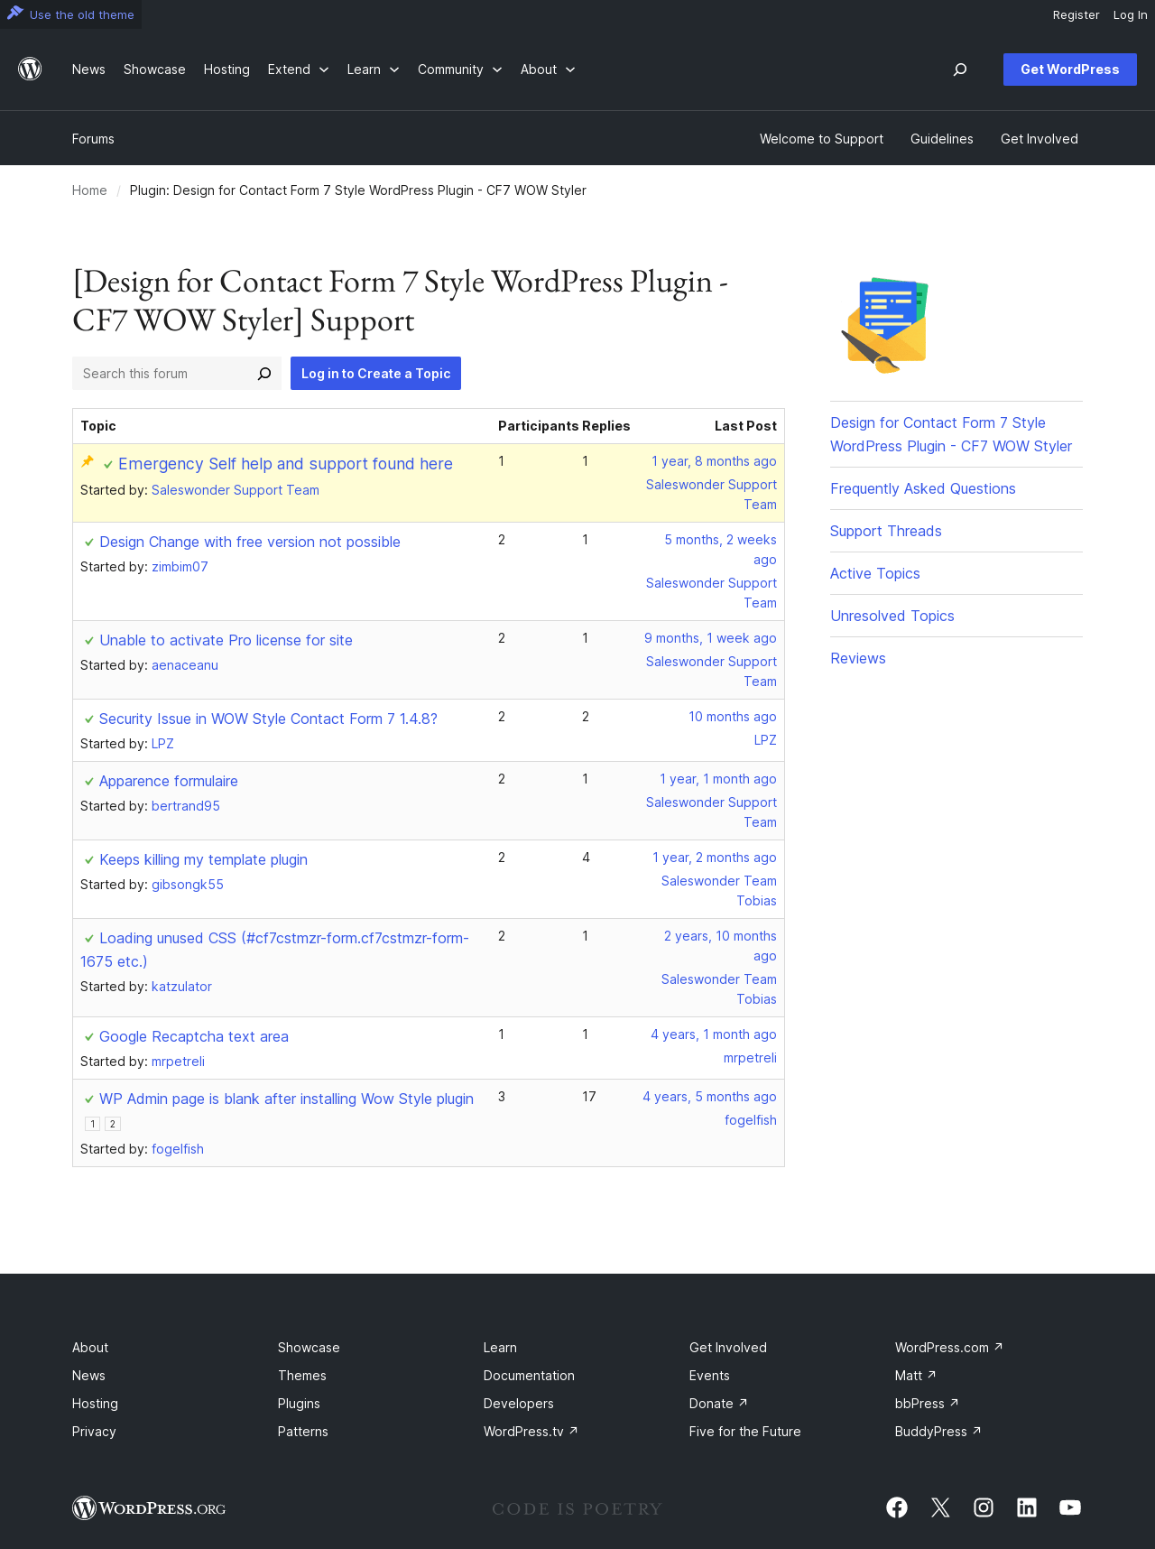Open footer Themes link
The height and width of the screenshot is (1549, 1155).
302,1376
